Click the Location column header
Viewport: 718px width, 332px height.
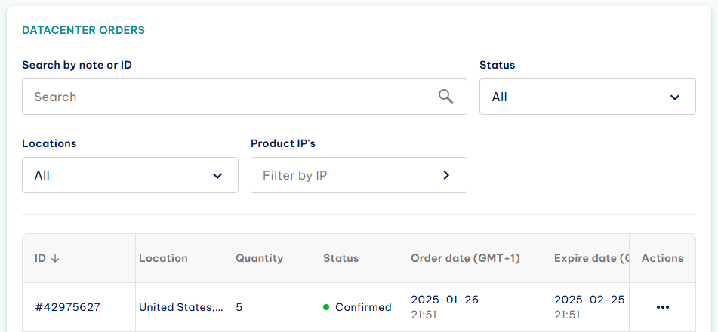(164, 258)
